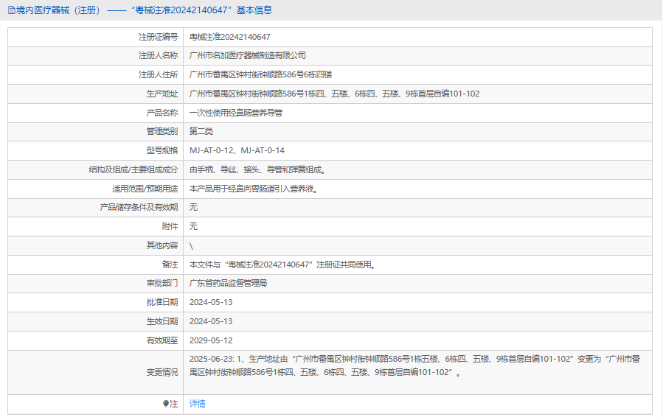Image resolution: width=663 pixels, height=417 pixels.
Task: Click the 批准日期 label
Action: [162, 303]
